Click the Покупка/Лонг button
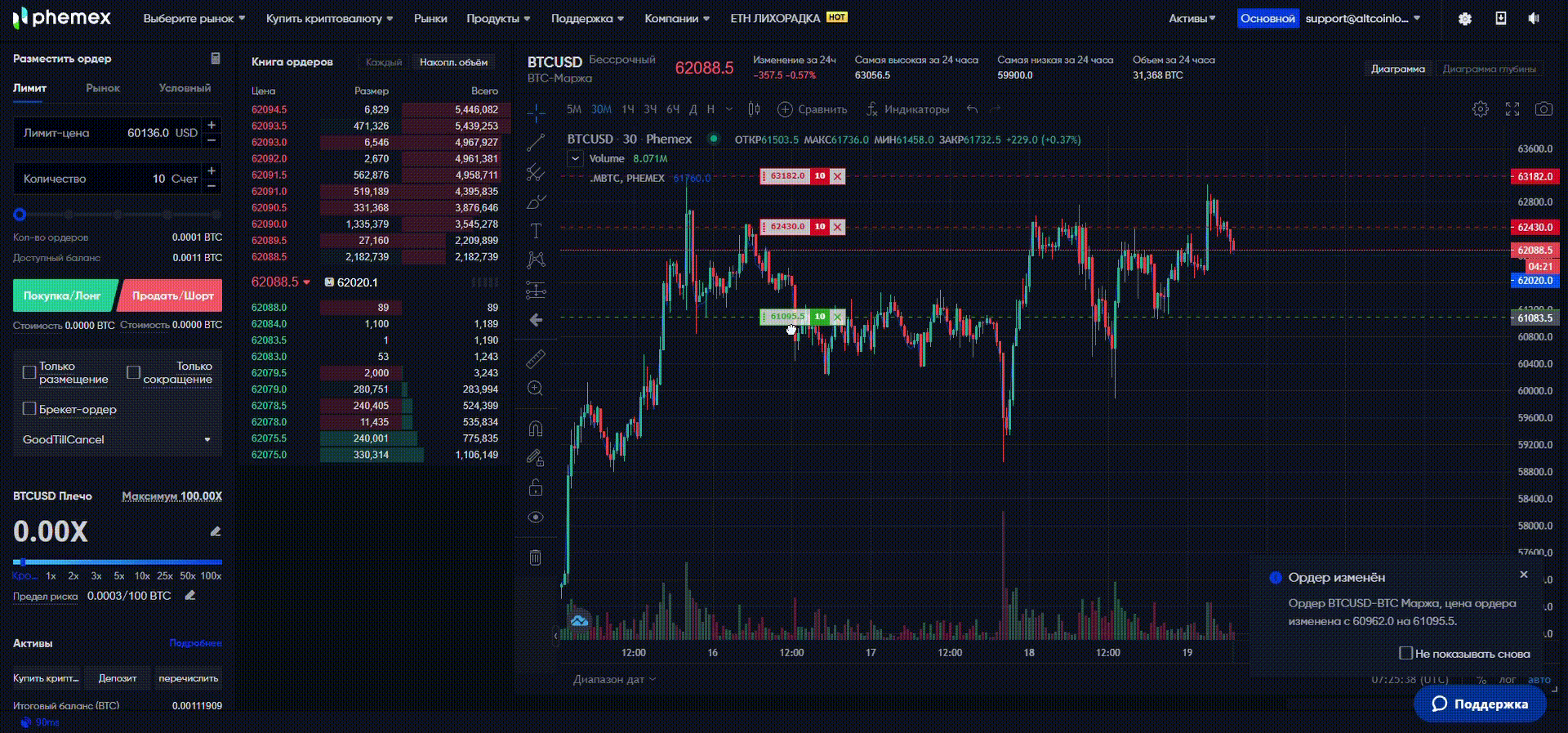 [x=64, y=295]
